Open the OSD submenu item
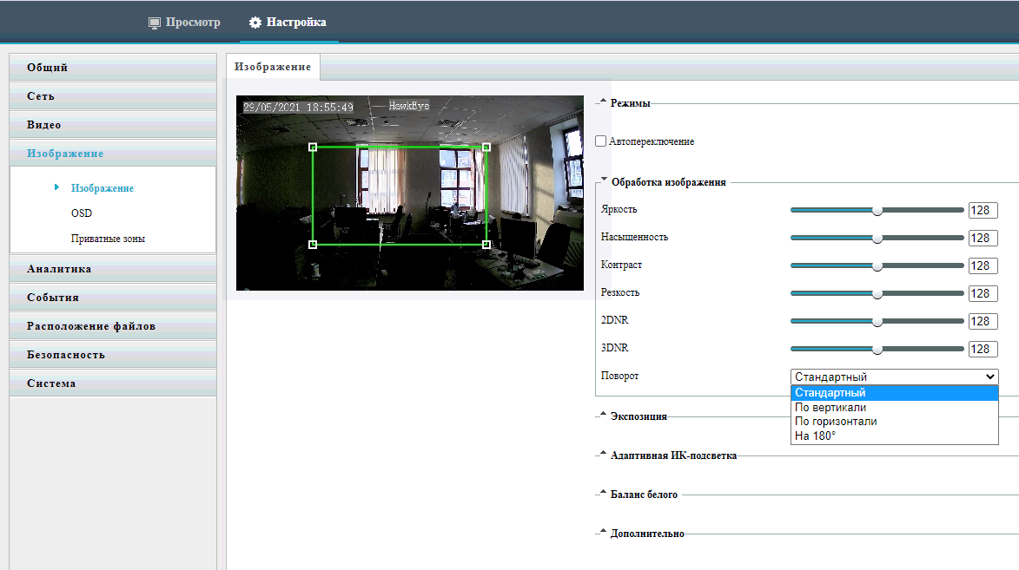This screenshot has width=1019, height=570. point(82,213)
